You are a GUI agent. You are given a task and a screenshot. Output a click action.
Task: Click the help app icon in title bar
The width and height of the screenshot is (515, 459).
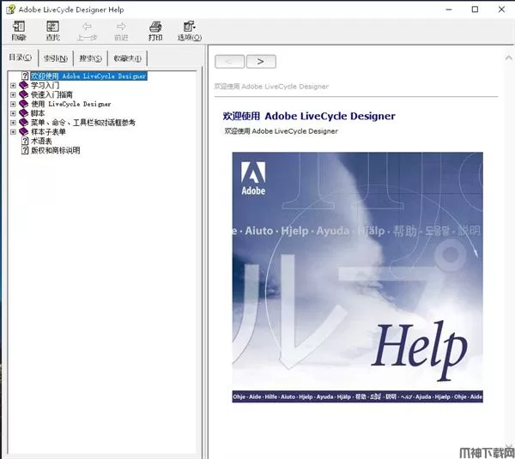[10, 9]
